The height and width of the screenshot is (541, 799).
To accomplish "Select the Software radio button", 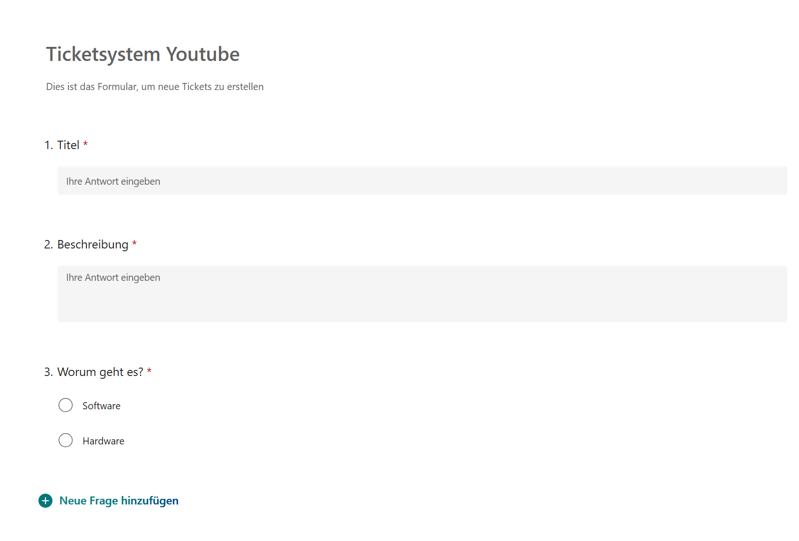I will (x=66, y=405).
